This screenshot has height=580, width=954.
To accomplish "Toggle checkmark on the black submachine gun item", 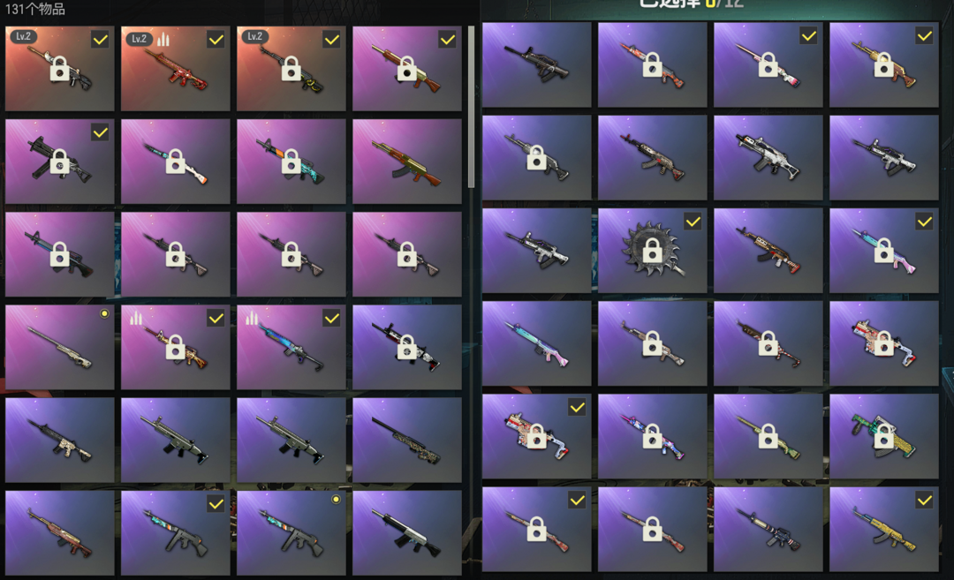I will [x=100, y=132].
